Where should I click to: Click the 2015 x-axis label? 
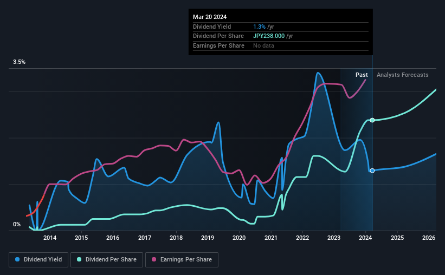pos(81,238)
